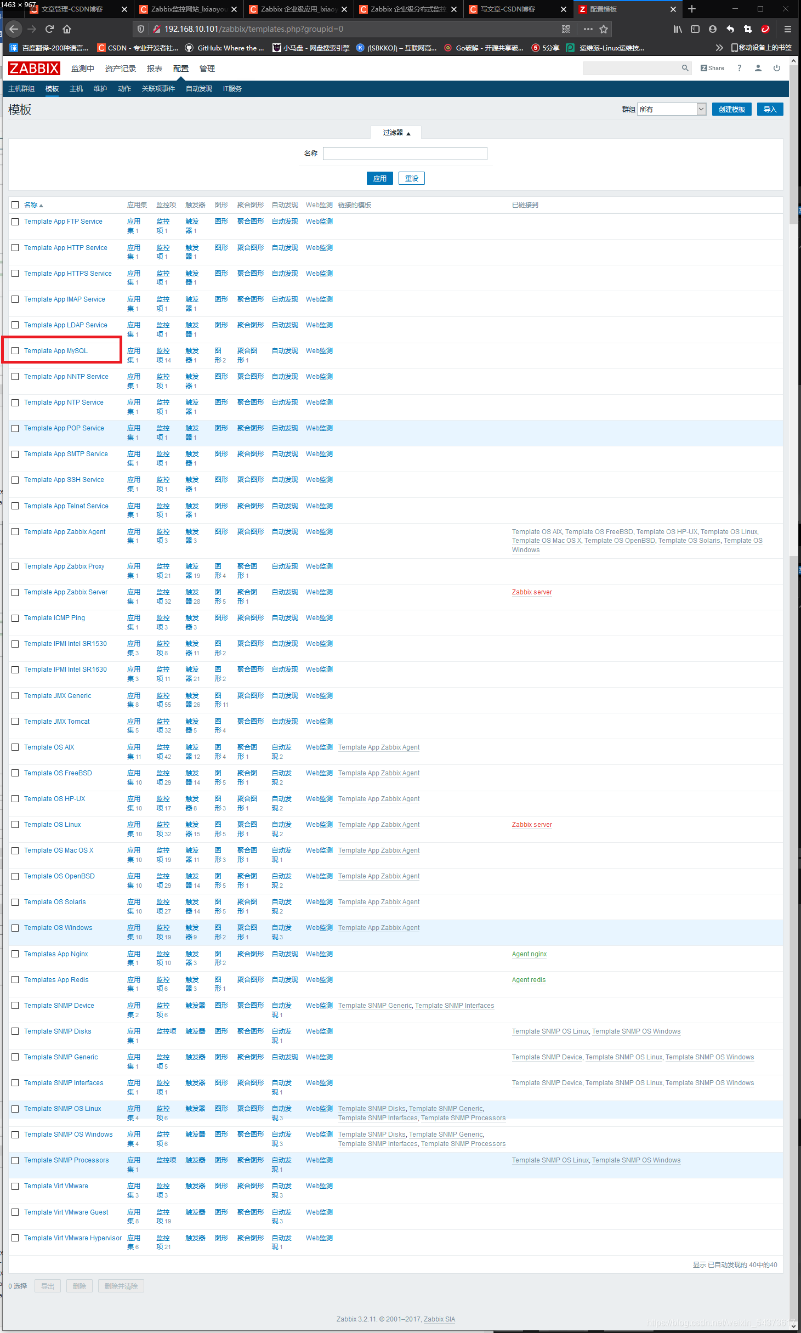This screenshot has height=1333, width=801.
Task: Open the Agent nginx linked host
Action: [x=530, y=954]
